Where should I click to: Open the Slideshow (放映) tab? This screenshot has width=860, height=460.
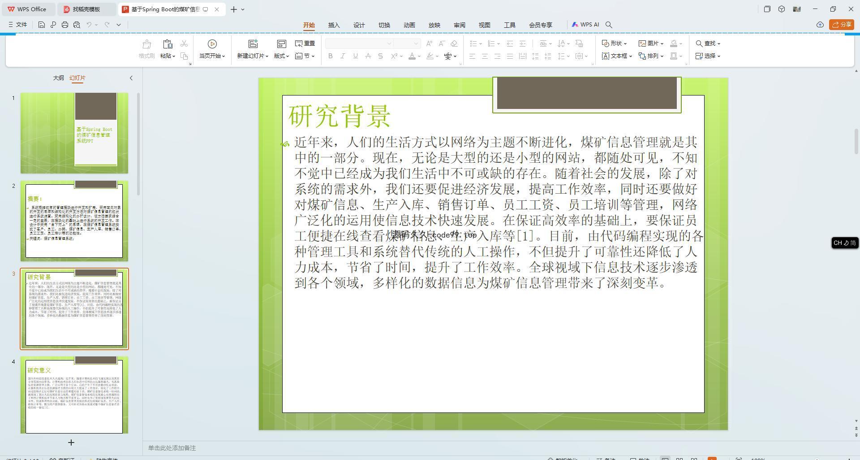(x=434, y=25)
